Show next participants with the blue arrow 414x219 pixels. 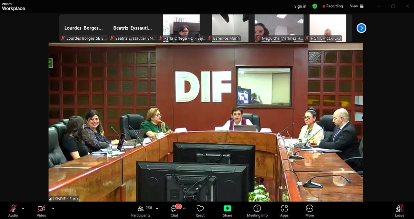coord(361,28)
